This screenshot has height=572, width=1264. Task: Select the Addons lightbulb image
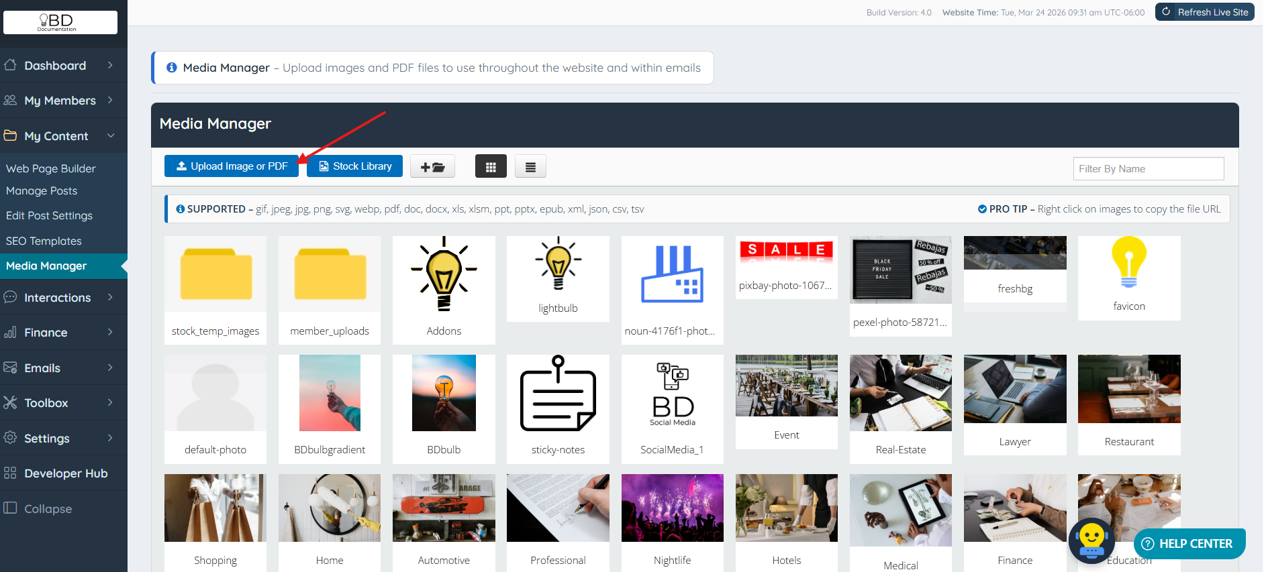pyautogui.click(x=444, y=290)
